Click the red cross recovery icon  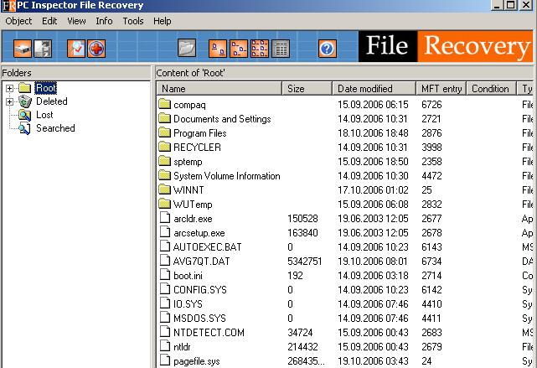[96, 49]
